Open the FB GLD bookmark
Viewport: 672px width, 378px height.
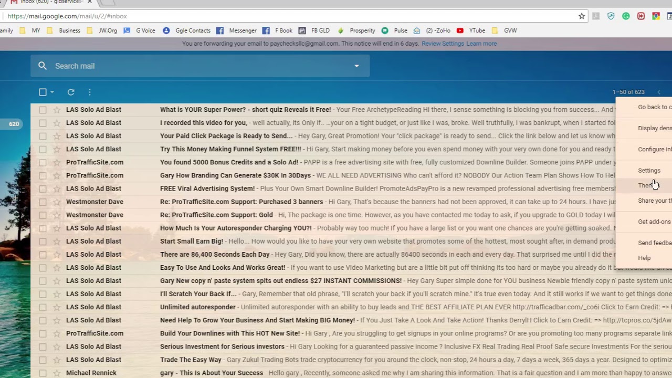(314, 30)
